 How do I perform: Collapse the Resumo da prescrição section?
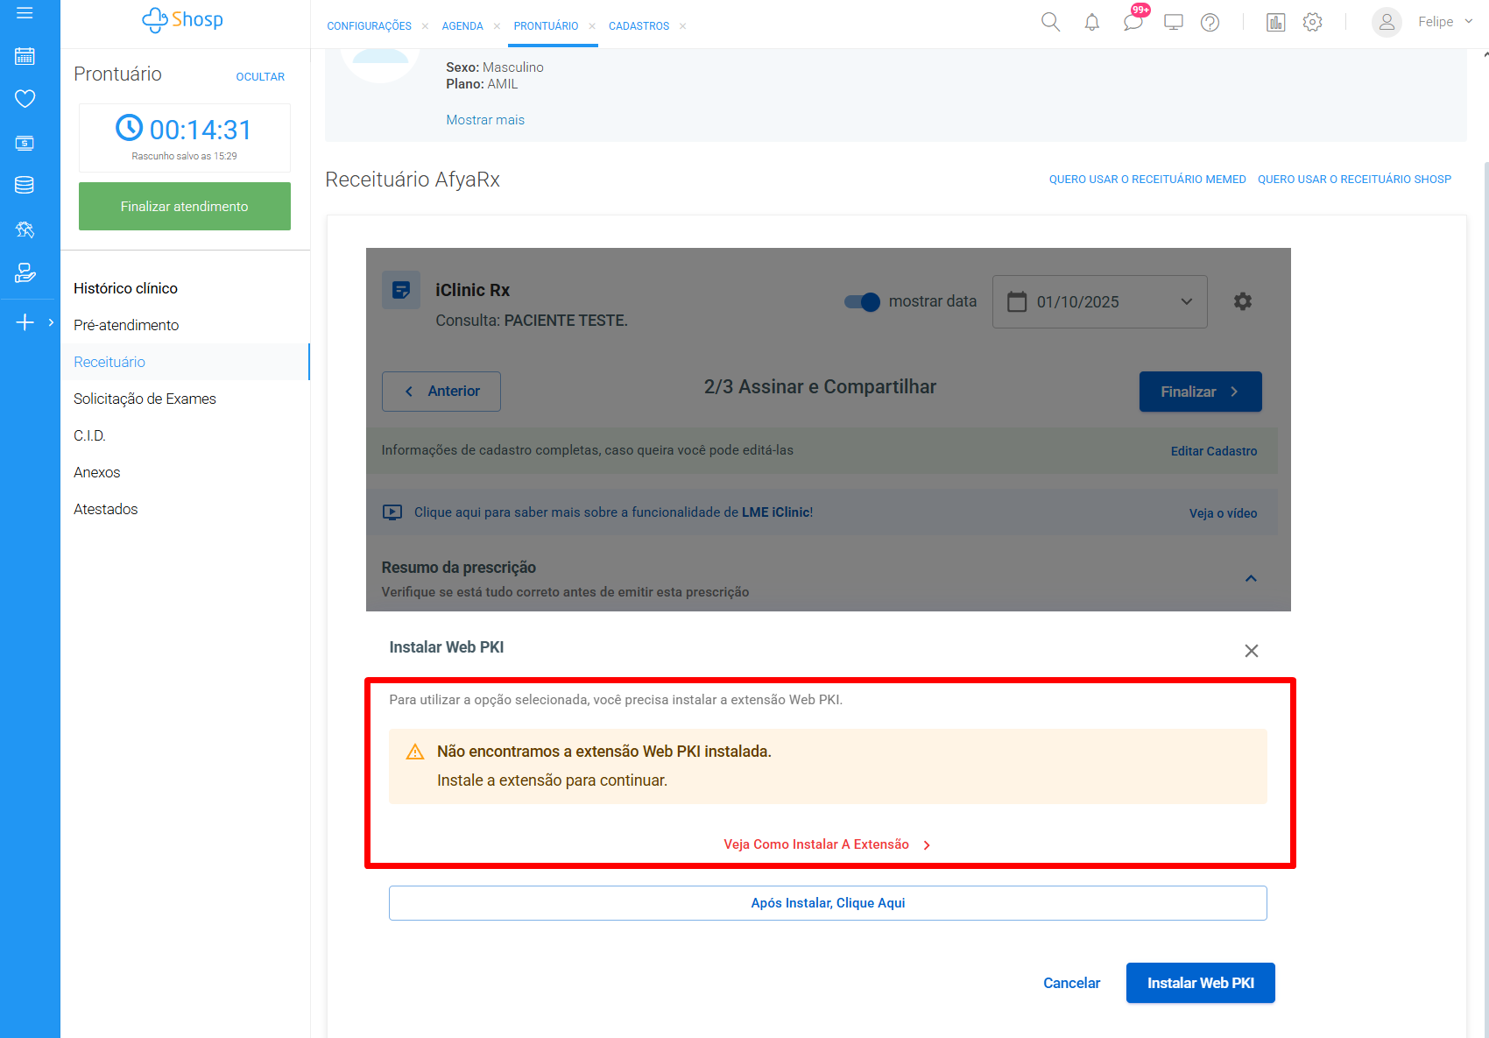(x=1251, y=578)
